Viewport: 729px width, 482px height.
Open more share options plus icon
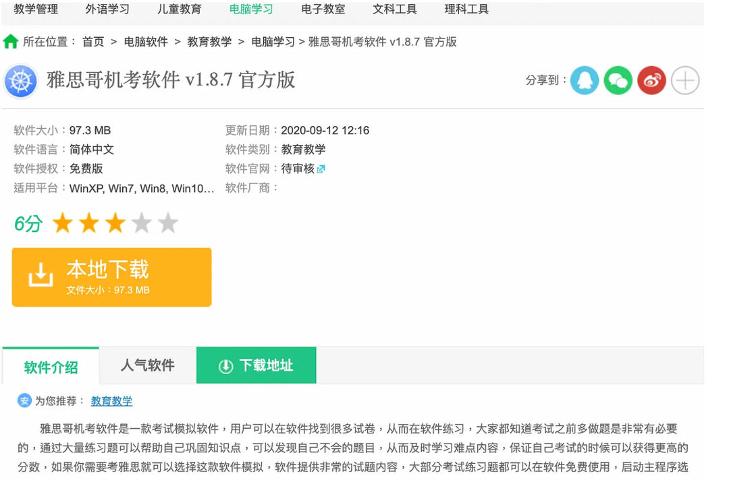click(685, 80)
